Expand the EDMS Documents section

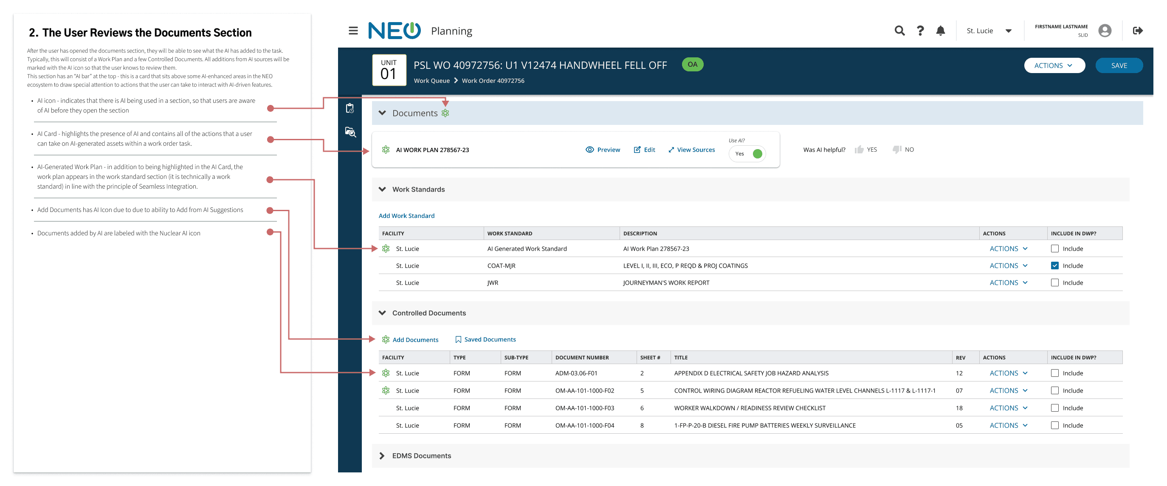pyautogui.click(x=382, y=455)
